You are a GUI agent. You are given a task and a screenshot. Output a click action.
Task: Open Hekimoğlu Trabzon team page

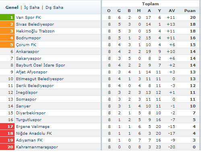click(x=35, y=31)
